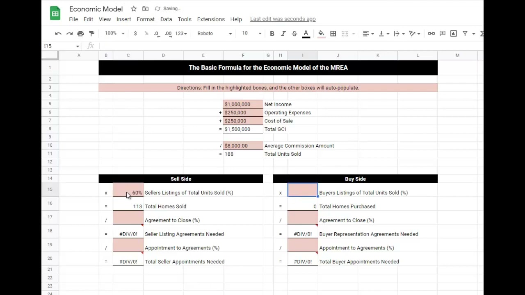Click the Sell Side header cell
525x295 pixels.
pos(180,179)
